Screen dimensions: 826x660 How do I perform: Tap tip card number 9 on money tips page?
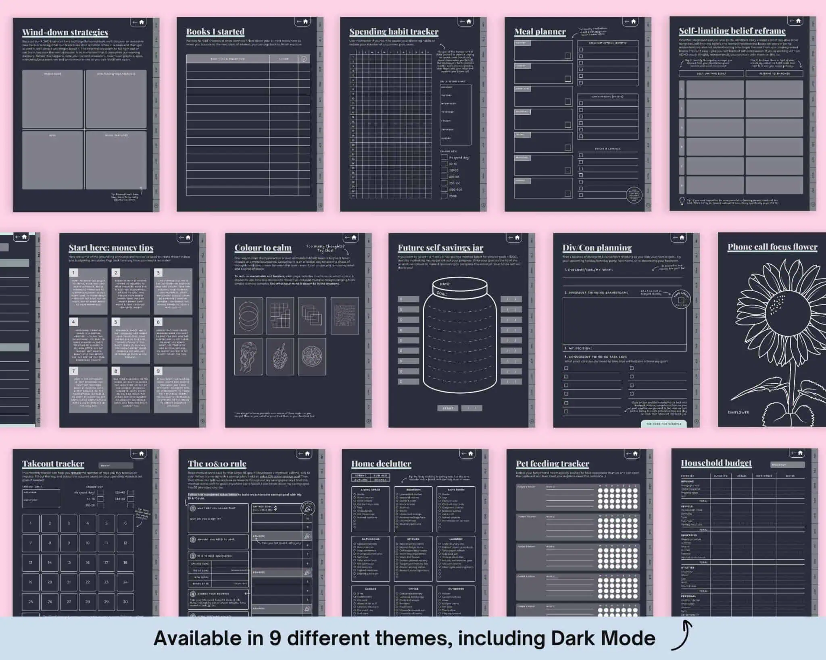173,390
